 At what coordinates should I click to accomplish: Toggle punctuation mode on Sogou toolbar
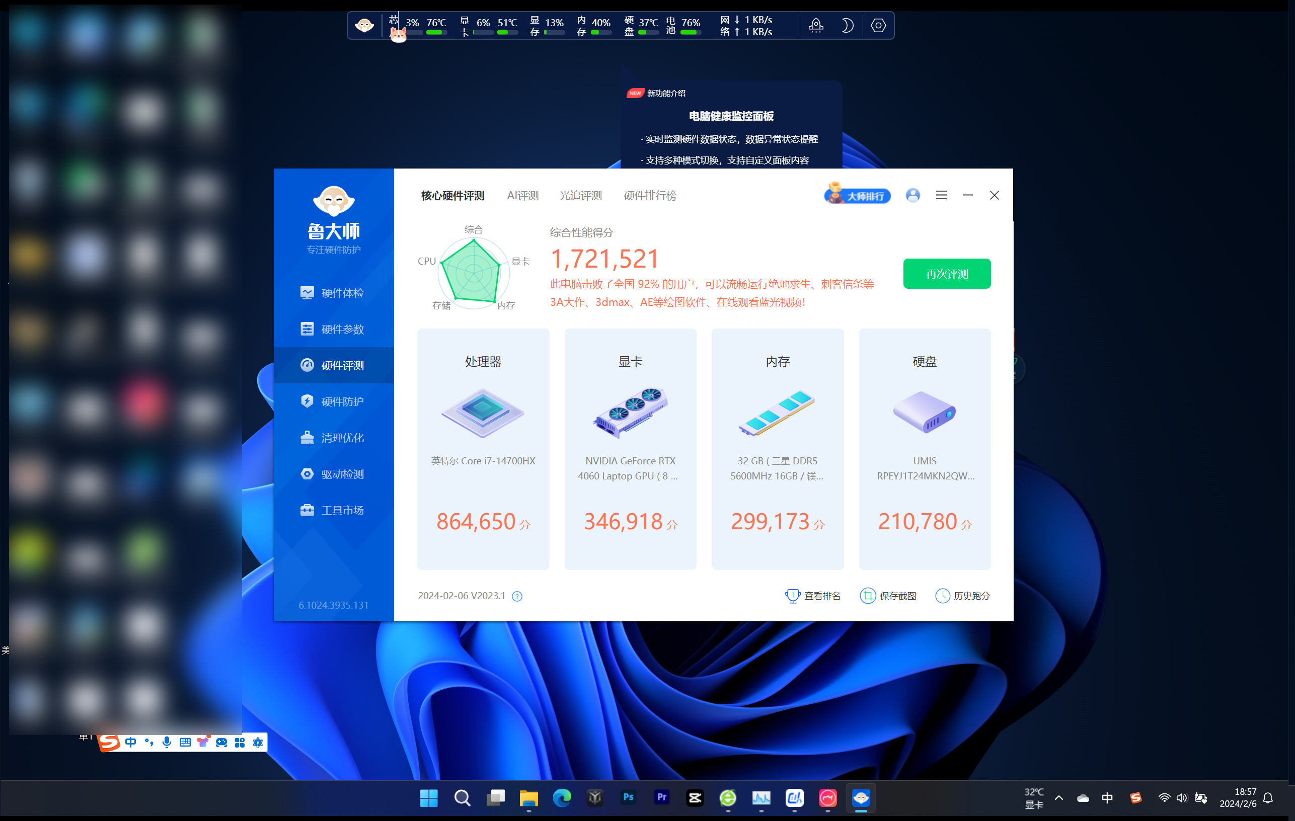149,742
